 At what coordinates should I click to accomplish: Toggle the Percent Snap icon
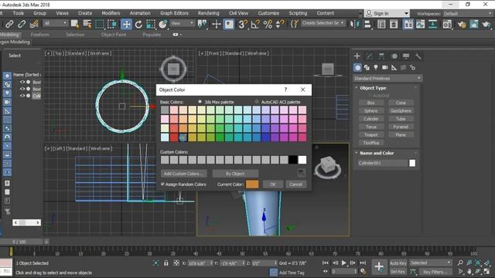click(268, 24)
